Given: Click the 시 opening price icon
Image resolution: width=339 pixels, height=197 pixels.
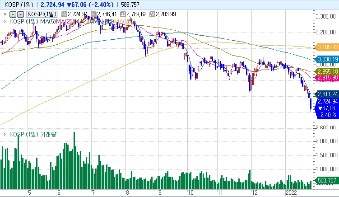Looking at the screenshot, I should (94, 14).
